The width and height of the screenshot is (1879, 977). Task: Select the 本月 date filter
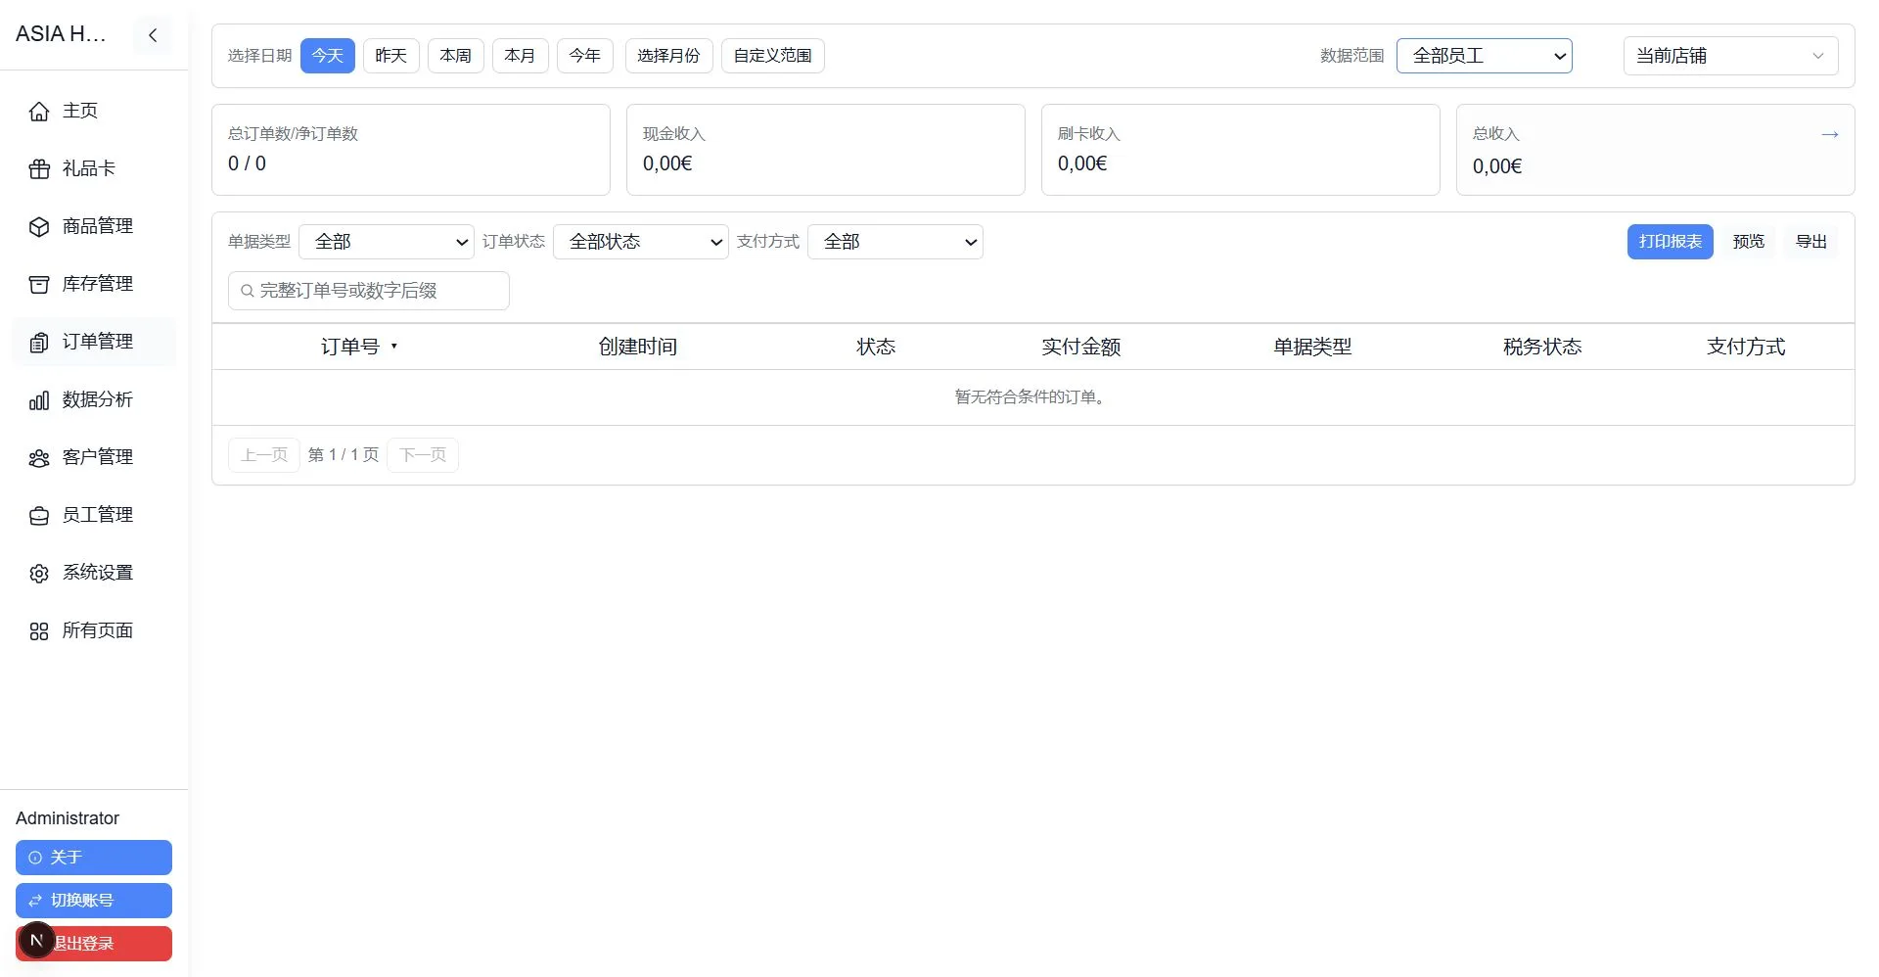521,56
